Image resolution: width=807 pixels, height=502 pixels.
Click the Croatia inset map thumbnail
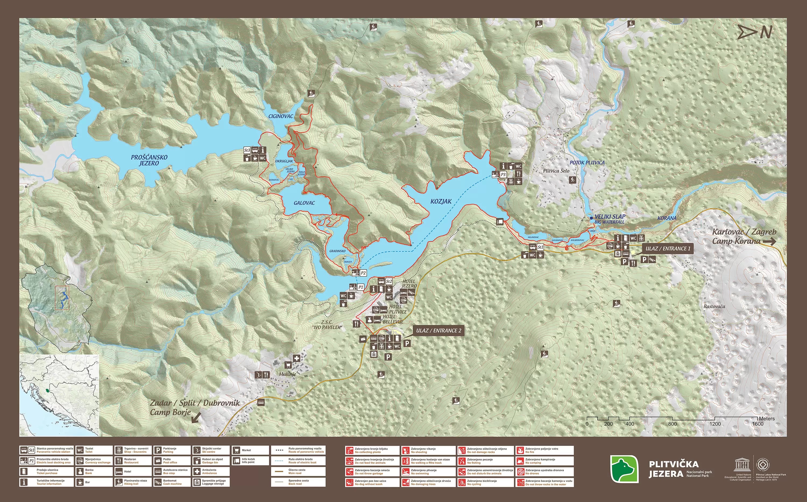tap(59, 395)
